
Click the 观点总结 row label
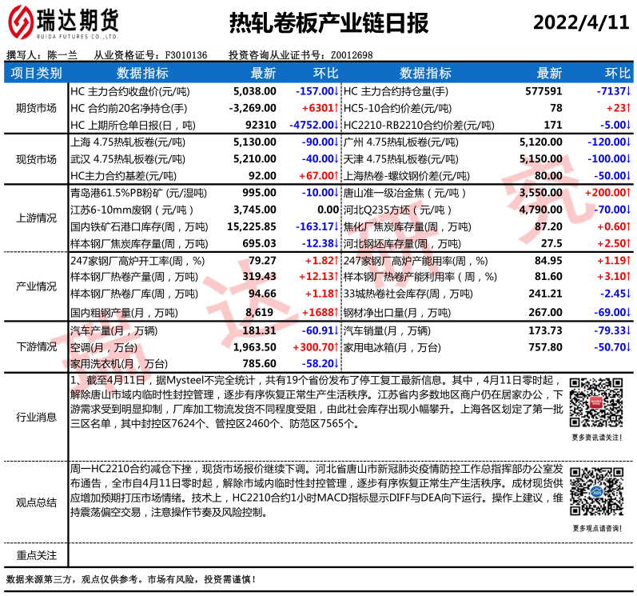tap(36, 502)
